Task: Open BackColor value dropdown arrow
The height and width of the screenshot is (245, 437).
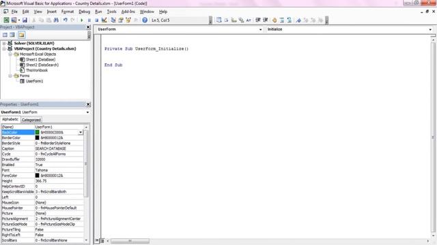Action: pyautogui.click(x=81, y=133)
